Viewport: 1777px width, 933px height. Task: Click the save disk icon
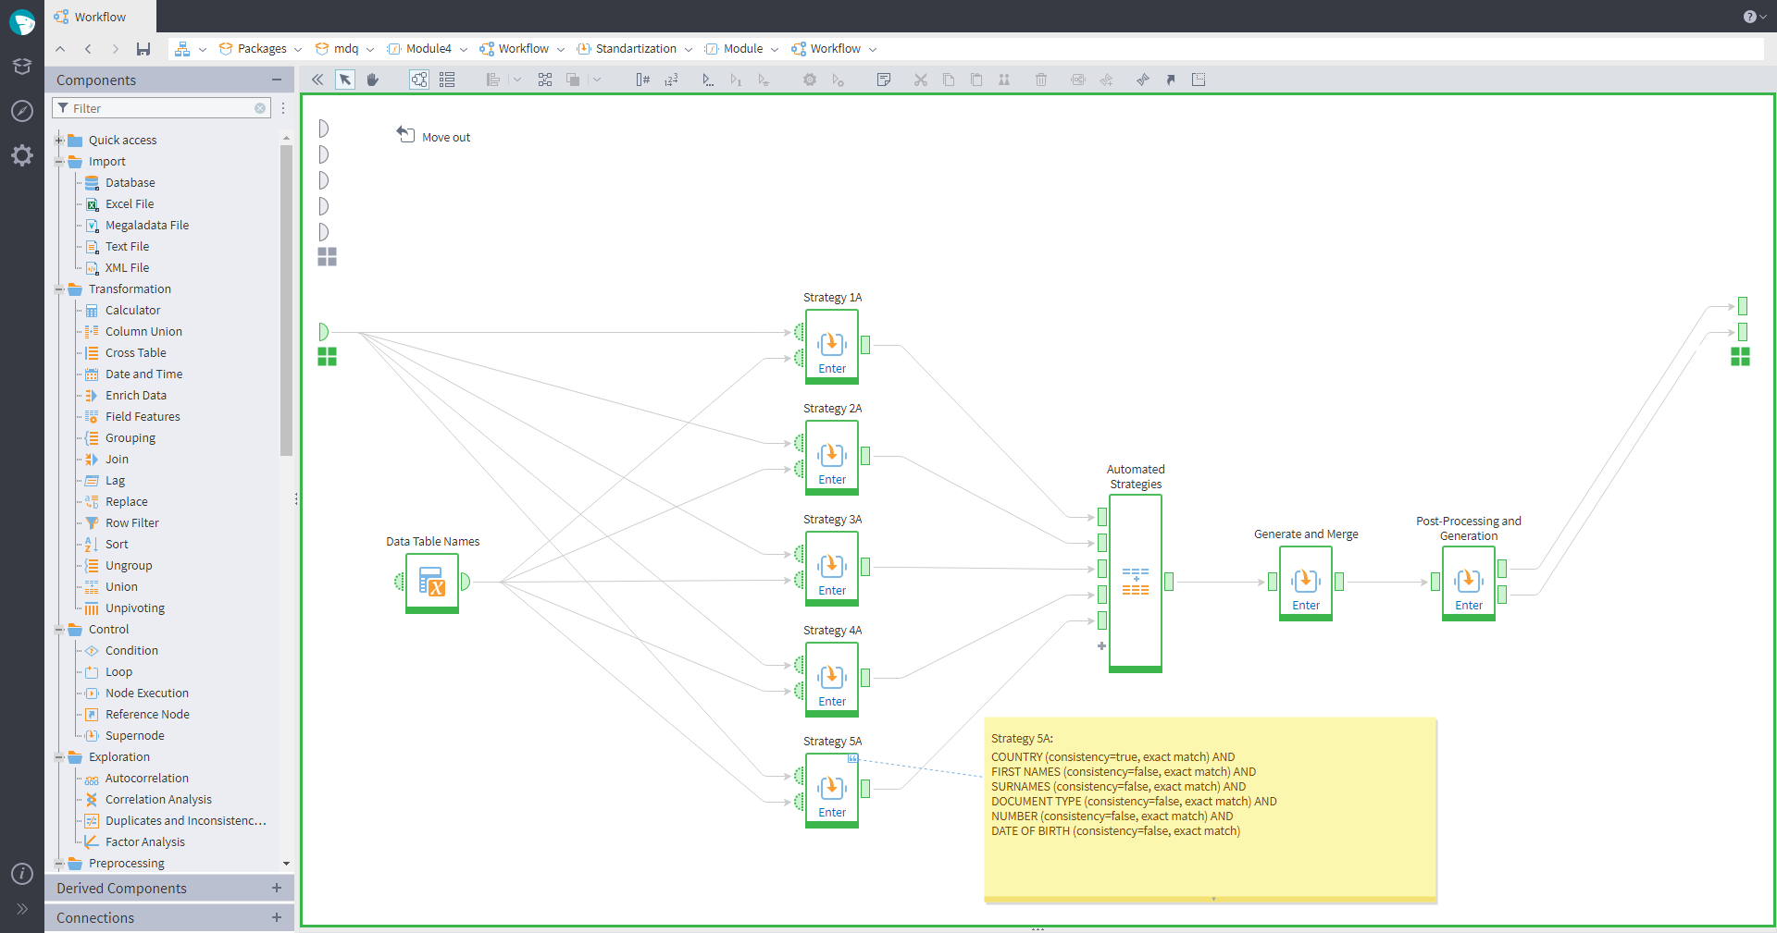click(x=143, y=49)
